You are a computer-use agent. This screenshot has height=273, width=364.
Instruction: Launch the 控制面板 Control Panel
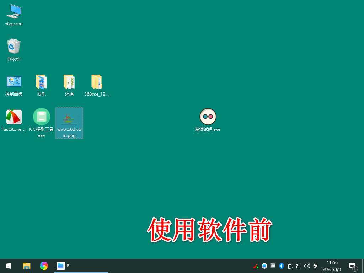point(14,81)
